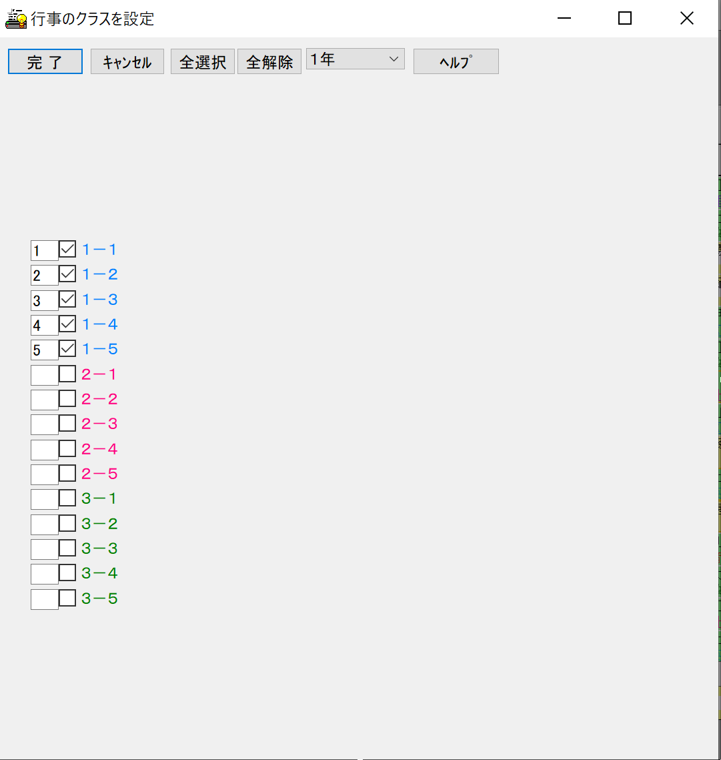Click the blue 1－1 class label

tap(99, 250)
